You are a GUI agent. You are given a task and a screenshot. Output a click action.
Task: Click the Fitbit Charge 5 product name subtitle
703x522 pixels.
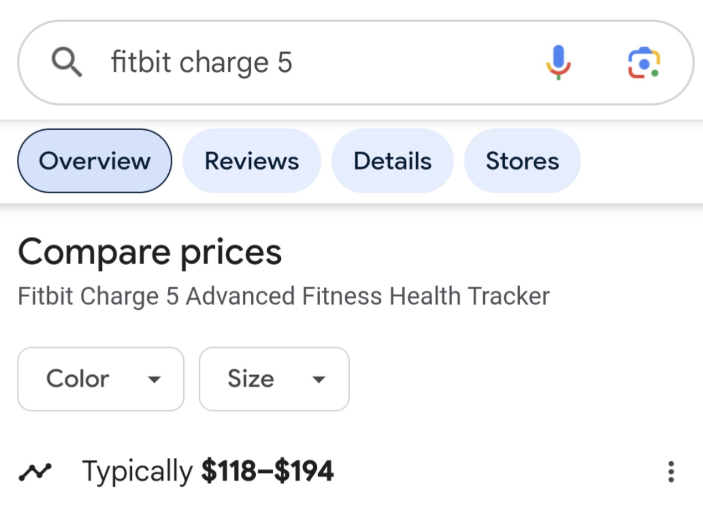tap(284, 296)
